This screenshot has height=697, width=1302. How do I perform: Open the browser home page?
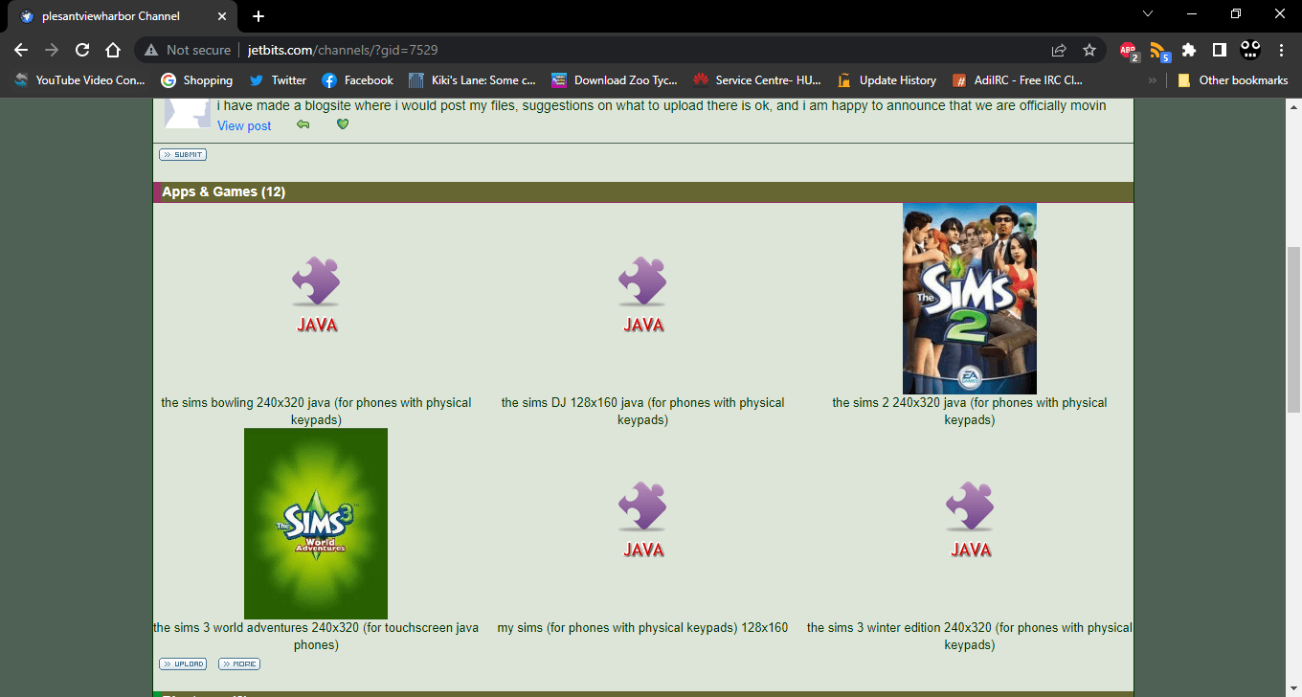(x=113, y=50)
